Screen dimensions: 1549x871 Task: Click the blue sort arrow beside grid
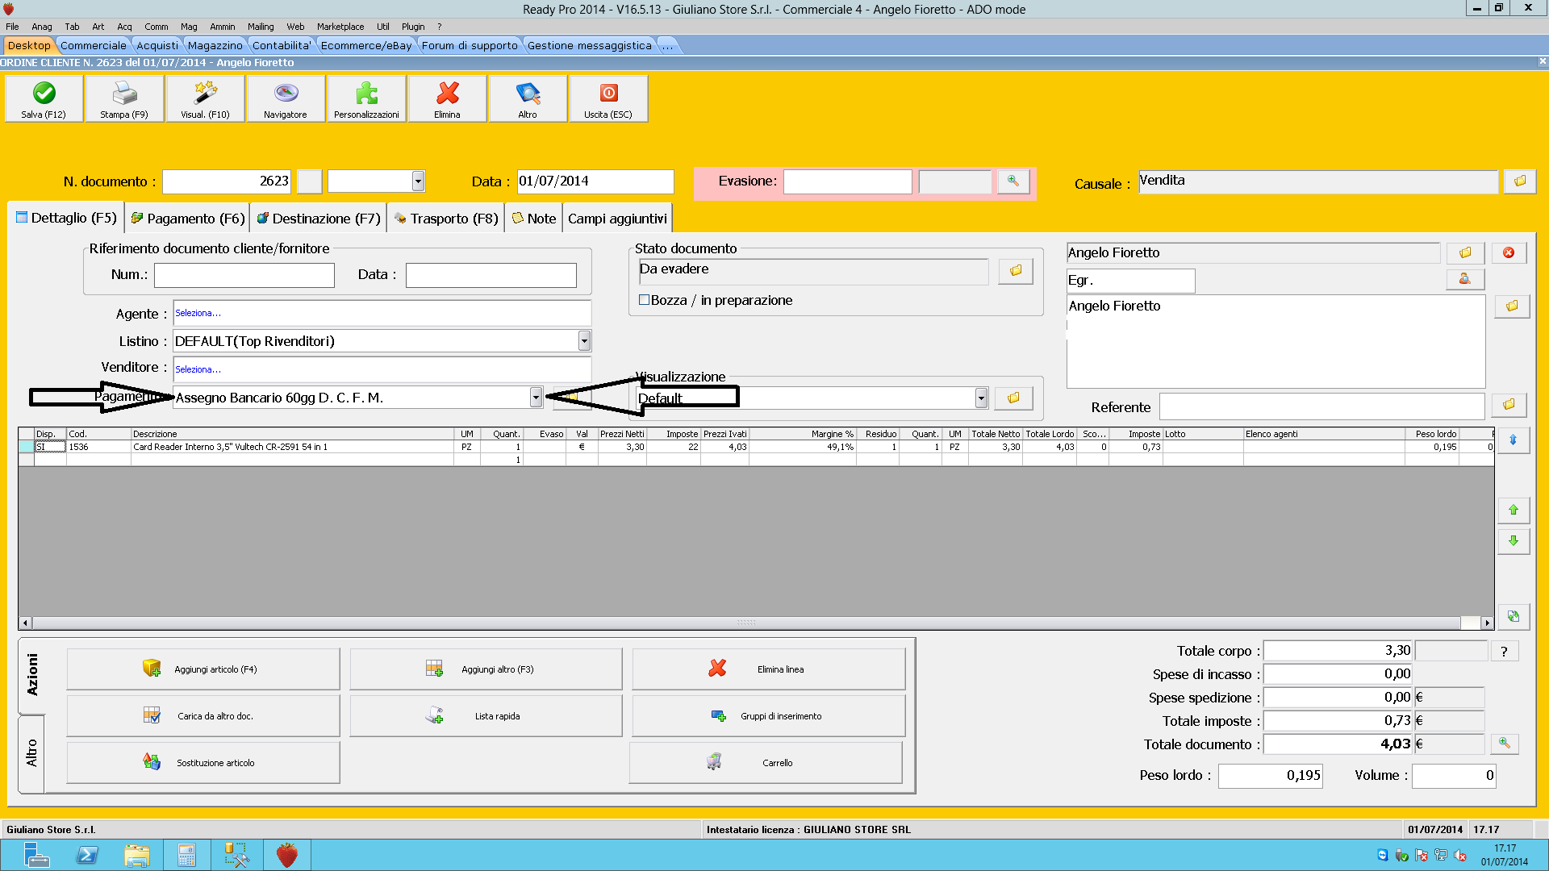(1514, 440)
